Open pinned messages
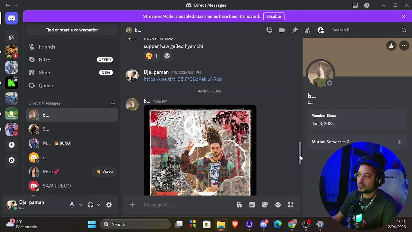The width and height of the screenshot is (412, 232). point(295,30)
